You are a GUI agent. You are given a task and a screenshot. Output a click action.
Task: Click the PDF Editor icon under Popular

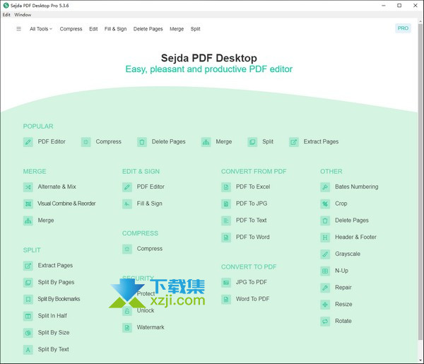click(28, 142)
